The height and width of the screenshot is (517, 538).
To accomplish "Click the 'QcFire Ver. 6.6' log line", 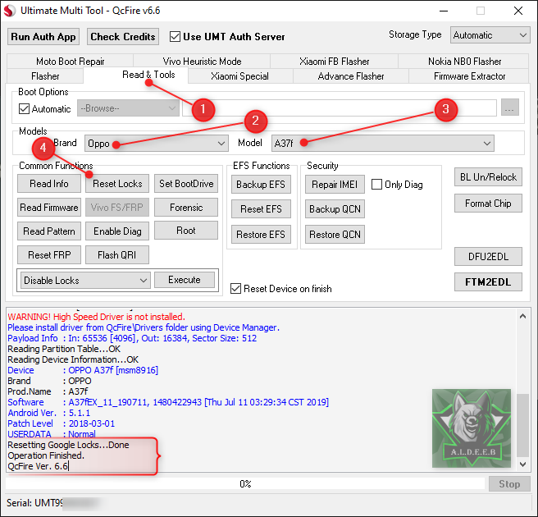I will (x=38, y=466).
